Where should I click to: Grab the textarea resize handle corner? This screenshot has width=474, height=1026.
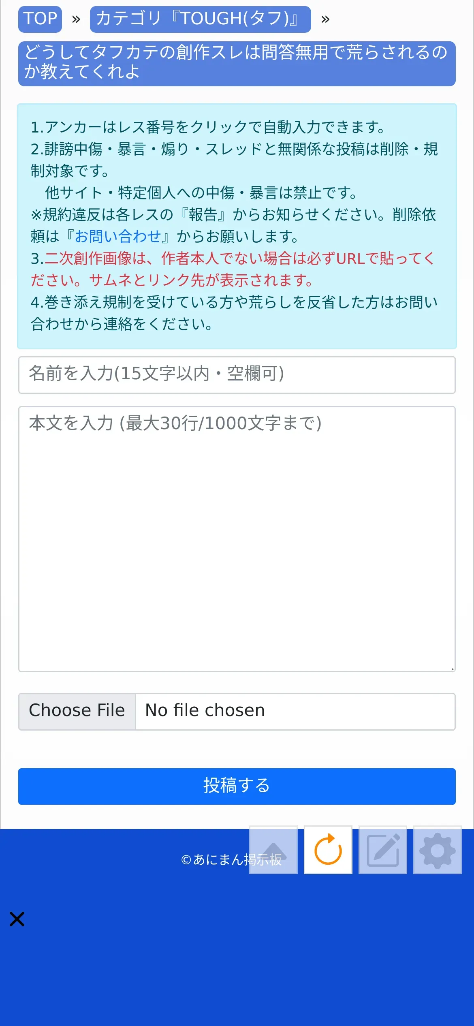[x=452, y=669]
